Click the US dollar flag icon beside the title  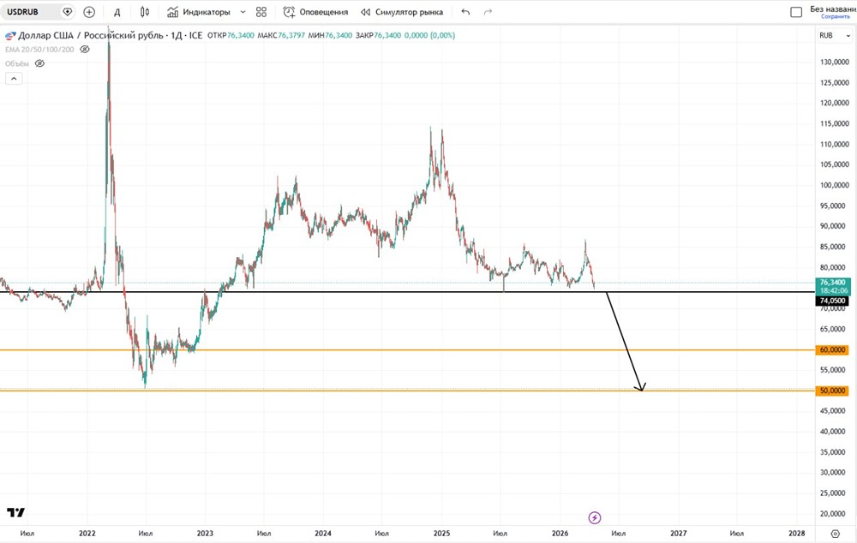click(10, 36)
